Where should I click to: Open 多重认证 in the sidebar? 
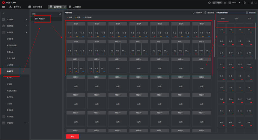coord(10,52)
